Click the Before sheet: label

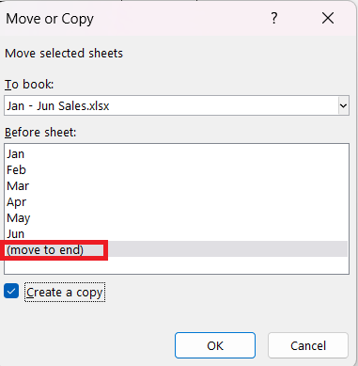point(40,133)
